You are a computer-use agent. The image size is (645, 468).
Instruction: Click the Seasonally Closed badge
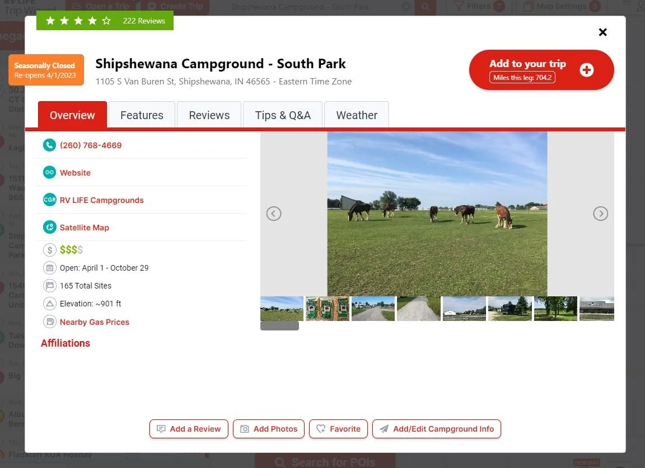(x=46, y=70)
